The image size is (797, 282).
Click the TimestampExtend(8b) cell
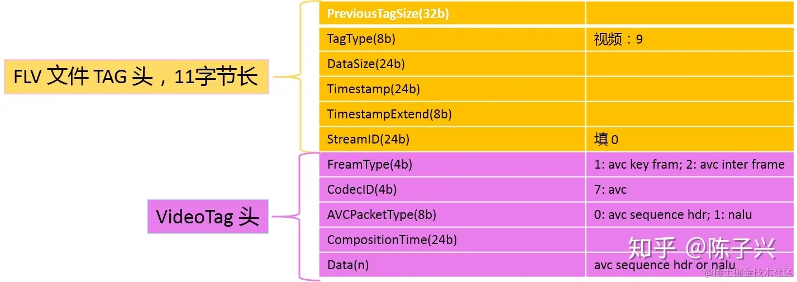point(452,114)
